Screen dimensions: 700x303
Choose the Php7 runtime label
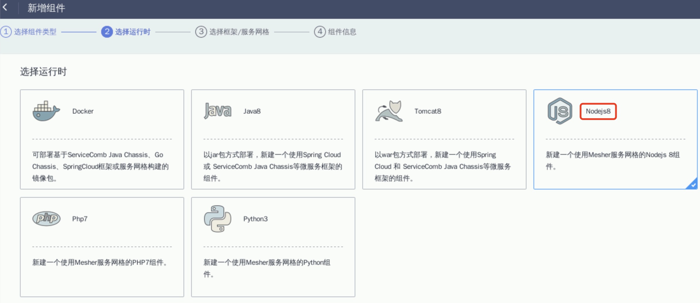pos(80,219)
